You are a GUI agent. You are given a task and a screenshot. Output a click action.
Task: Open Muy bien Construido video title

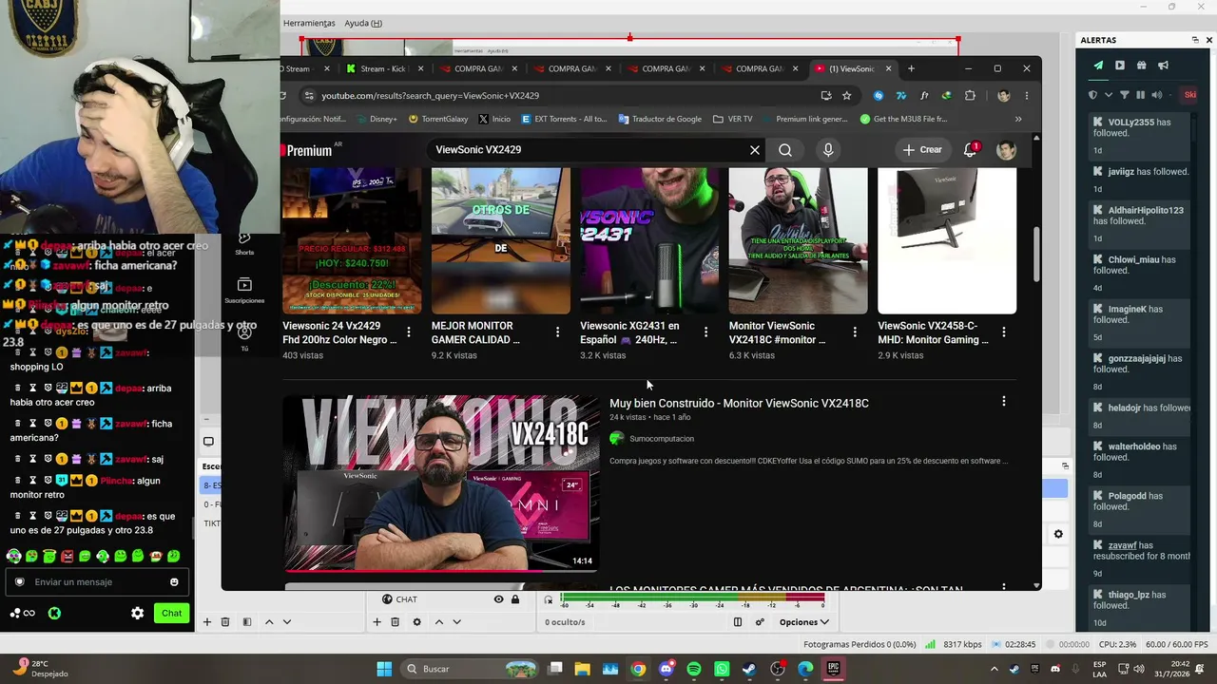(x=739, y=403)
